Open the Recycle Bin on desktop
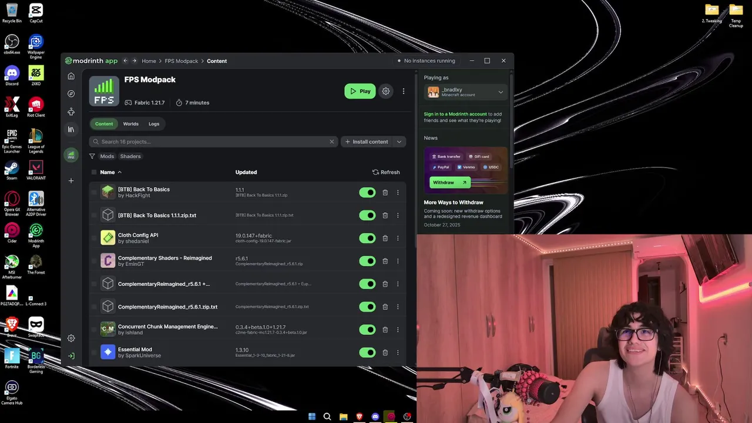Image resolution: width=752 pixels, height=423 pixels. [12, 13]
